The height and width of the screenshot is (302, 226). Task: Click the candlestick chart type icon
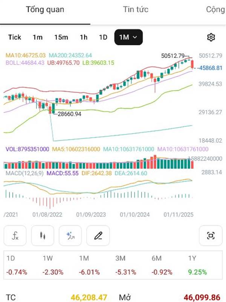(43, 236)
